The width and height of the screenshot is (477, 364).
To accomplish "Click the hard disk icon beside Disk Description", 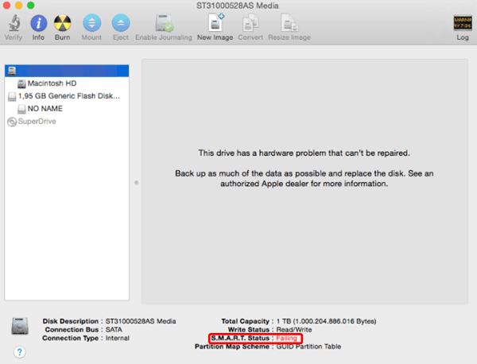I will (x=20, y=326).
